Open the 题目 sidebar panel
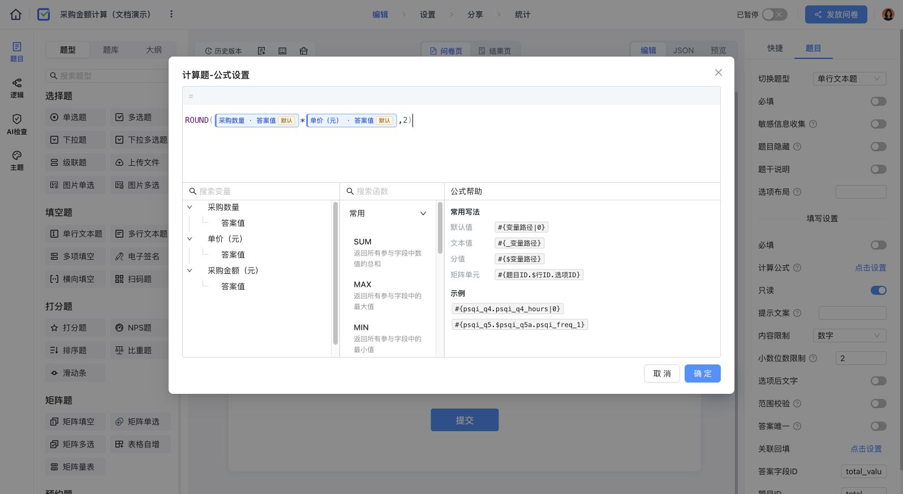The height and width of the screenshot is (494, 903). tap(17, 52)
